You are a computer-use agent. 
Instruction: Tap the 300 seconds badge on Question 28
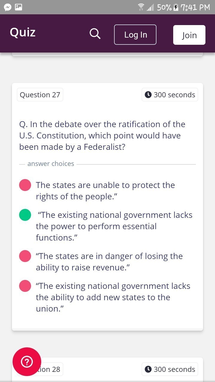click(x=170, y=369)
